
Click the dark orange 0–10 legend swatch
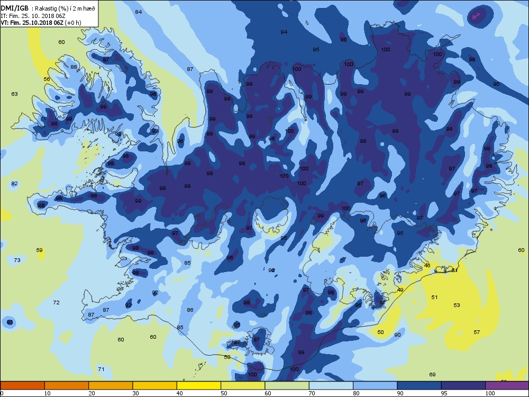[x=23, y=385]
